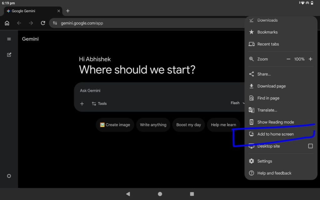Open Chrome Settings from the menu
Image resolution: width=320 pixels, height=200 pixels.
click(281, 161)
